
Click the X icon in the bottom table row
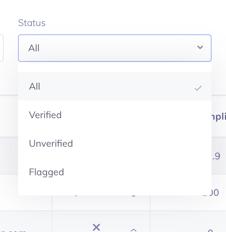pos(96,227)
